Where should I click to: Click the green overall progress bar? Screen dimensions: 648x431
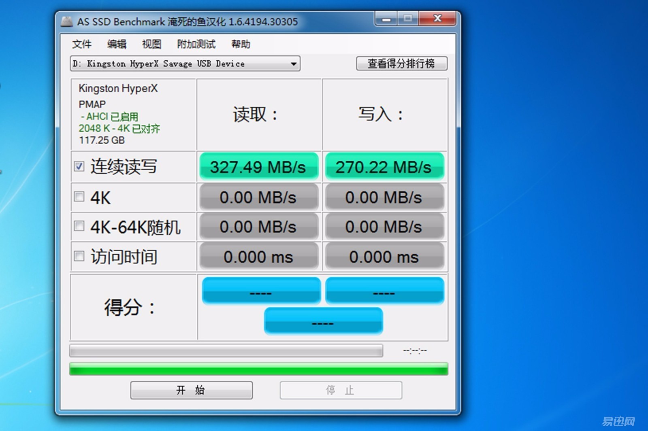[x=258, y=369]
